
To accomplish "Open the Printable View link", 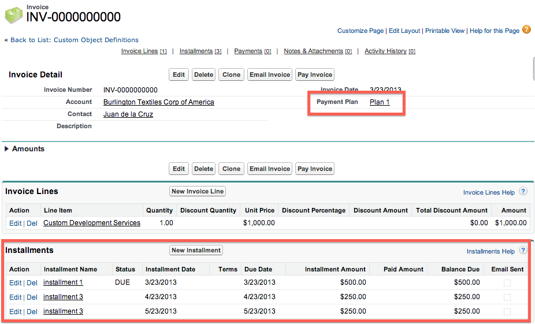I will pos(444,31).
